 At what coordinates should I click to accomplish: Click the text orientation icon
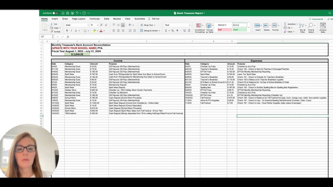(130, 25)
